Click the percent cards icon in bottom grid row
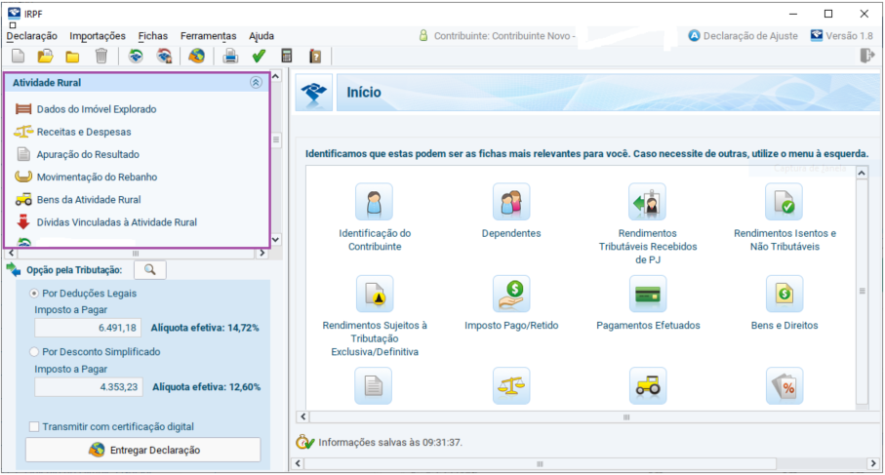 click(784, 386)
